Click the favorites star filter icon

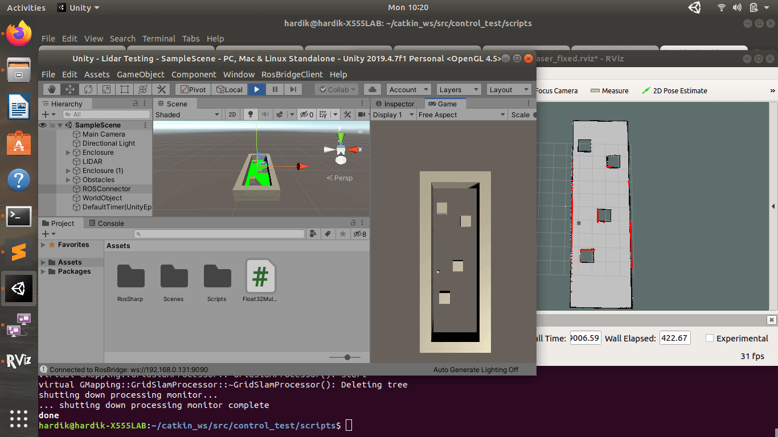click(342, 234)
